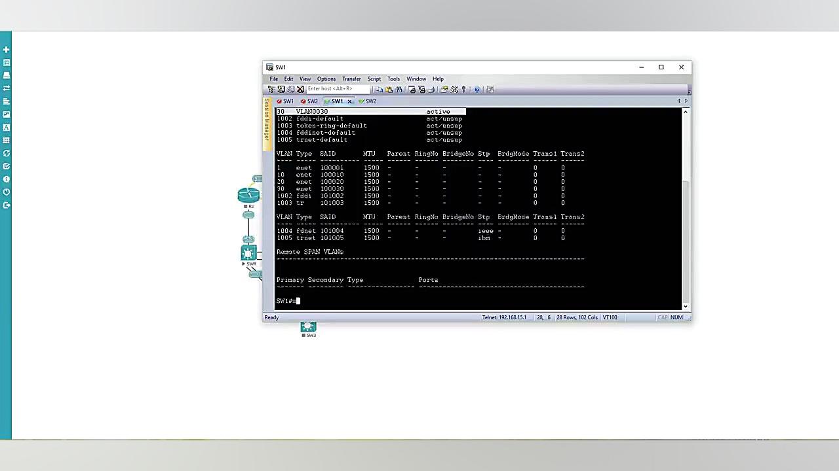Click the key agent toolbar icon
This screenshot has height=471, width=839.
[x=463, y=90]
